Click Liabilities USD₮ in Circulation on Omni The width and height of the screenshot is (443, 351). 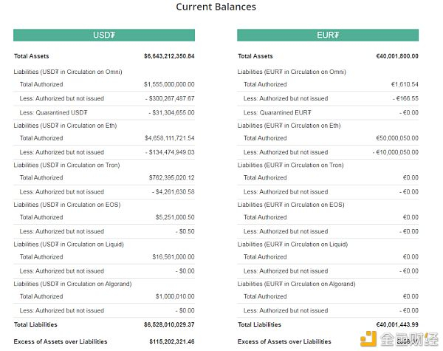tap(67, 72)
